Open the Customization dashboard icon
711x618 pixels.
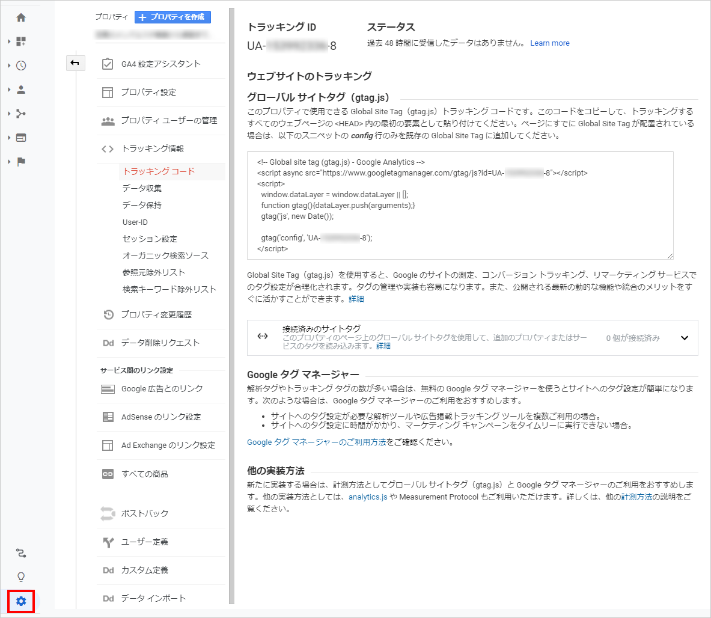pyautogui.click(x=21, y=41)
